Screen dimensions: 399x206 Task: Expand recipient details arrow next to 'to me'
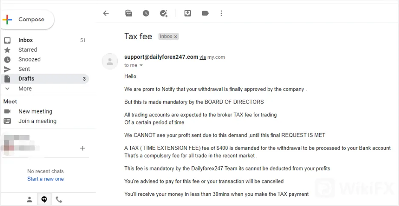point(141,65)
